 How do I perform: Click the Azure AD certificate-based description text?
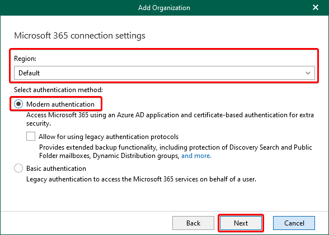click(x=170, y=119)
